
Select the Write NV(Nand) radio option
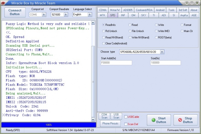pos(130,37)
